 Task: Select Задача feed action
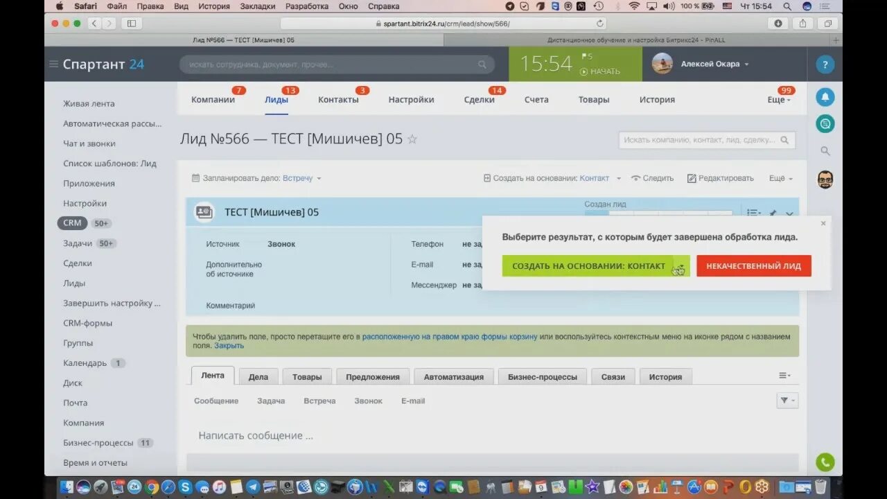point(271,401)
